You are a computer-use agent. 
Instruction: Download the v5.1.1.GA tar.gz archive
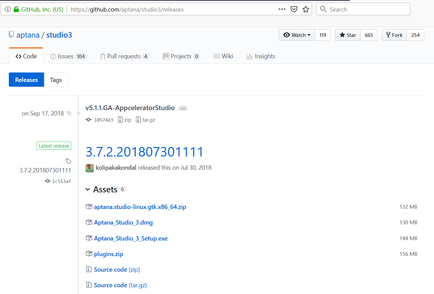click(145, 120)
